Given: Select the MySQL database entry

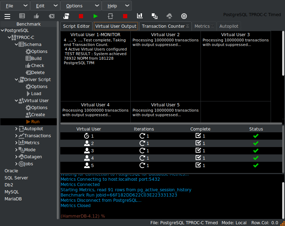Looking at the screenshot, I should (x=12, y=192).
